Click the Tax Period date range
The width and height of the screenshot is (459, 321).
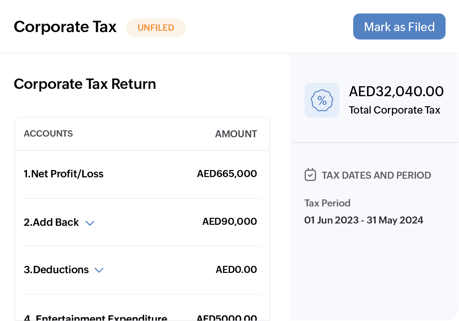tap(364, 220)
